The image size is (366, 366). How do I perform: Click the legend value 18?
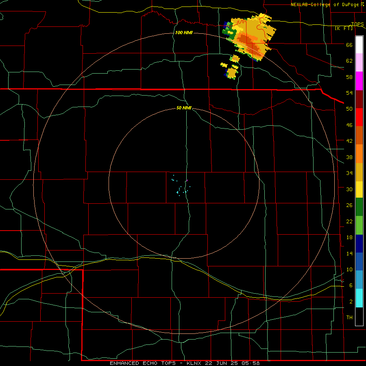coord(349,237)
